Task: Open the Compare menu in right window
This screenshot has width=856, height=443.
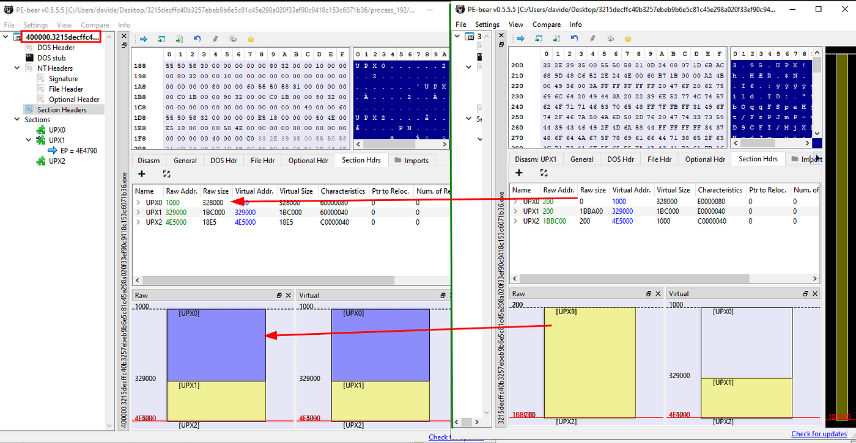Action: click(x=546, y=24)
